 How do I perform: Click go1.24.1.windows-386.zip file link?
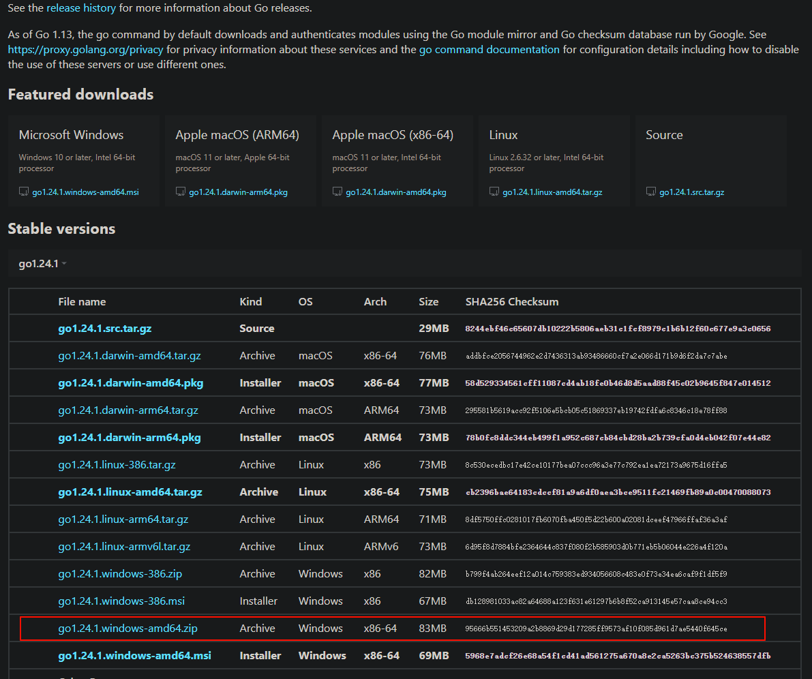tap(120, 574)
